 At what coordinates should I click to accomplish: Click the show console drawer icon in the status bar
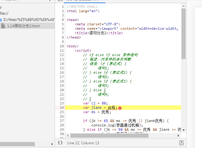(x=181, y=143)
